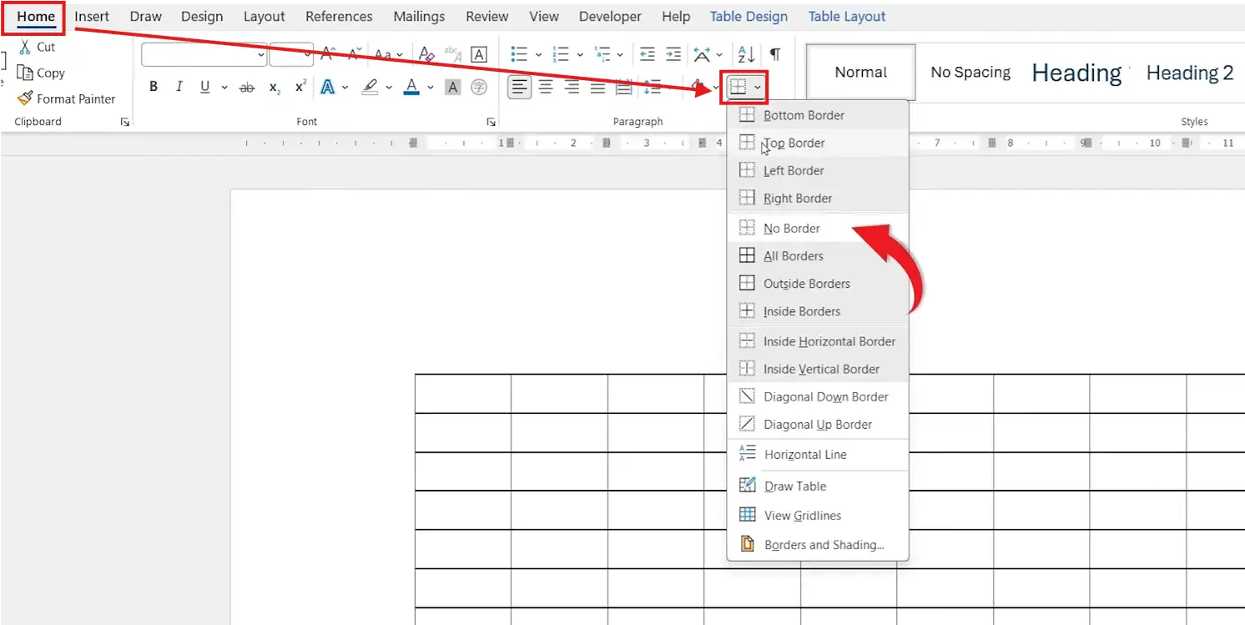Apply strikethrough formatting
Screen dimensions: 1245x625
pos(247,87)
